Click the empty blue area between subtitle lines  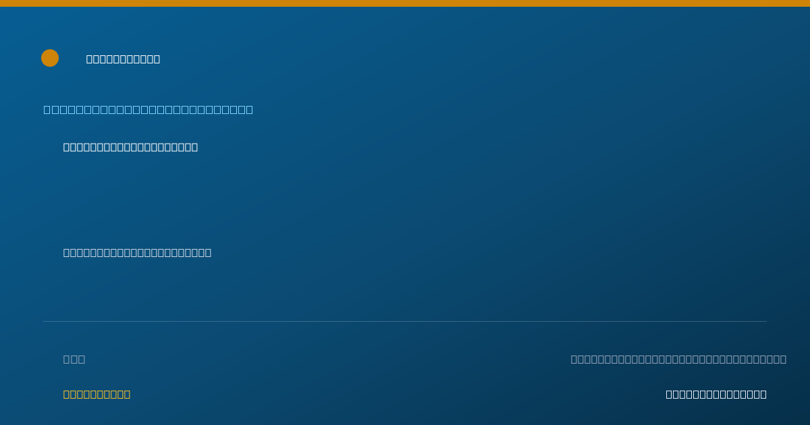pyautogui.click(x=405, y=200)
